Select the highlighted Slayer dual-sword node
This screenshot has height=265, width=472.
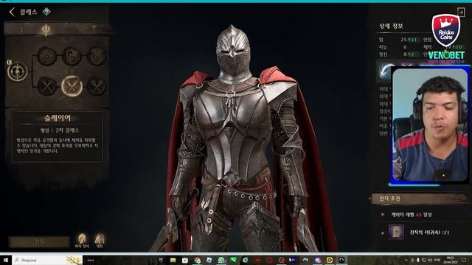[x=72, y=86]
